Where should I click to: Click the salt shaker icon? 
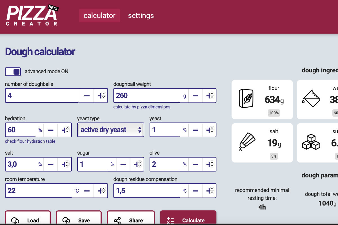(x=247, y=142)
